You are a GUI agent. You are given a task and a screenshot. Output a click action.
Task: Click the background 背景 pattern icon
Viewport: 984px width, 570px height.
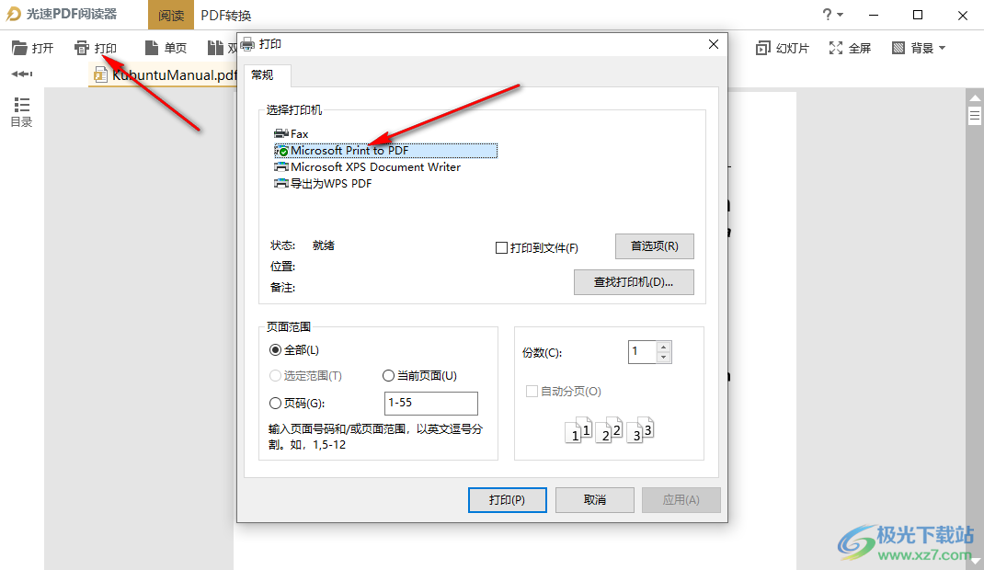(x=898, y=48)
